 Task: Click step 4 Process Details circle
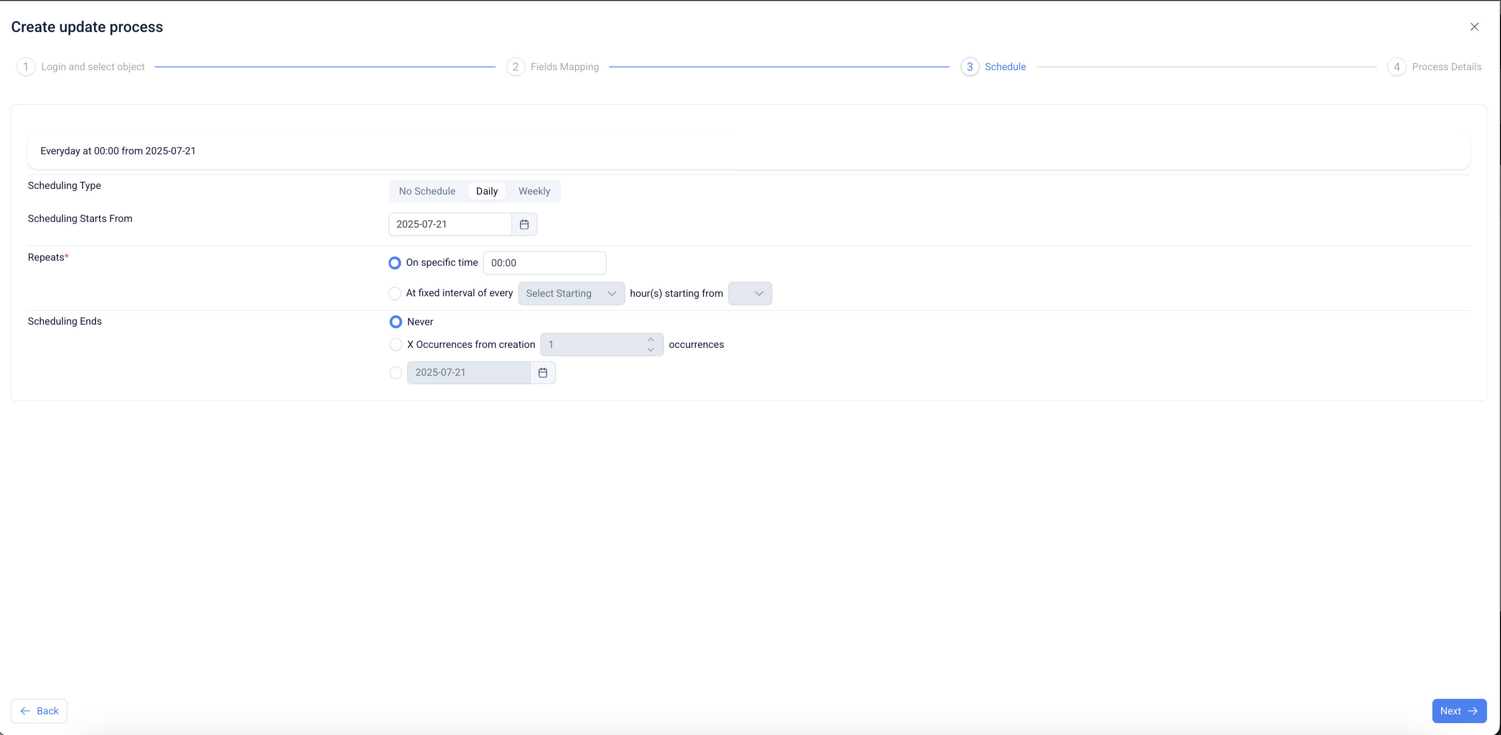tap(1397, 67)
